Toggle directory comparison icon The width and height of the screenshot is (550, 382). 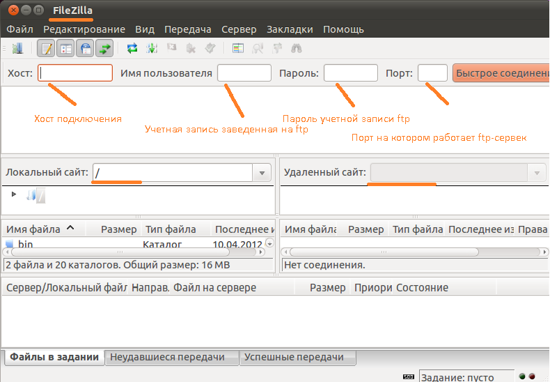(x=258, y=49)
